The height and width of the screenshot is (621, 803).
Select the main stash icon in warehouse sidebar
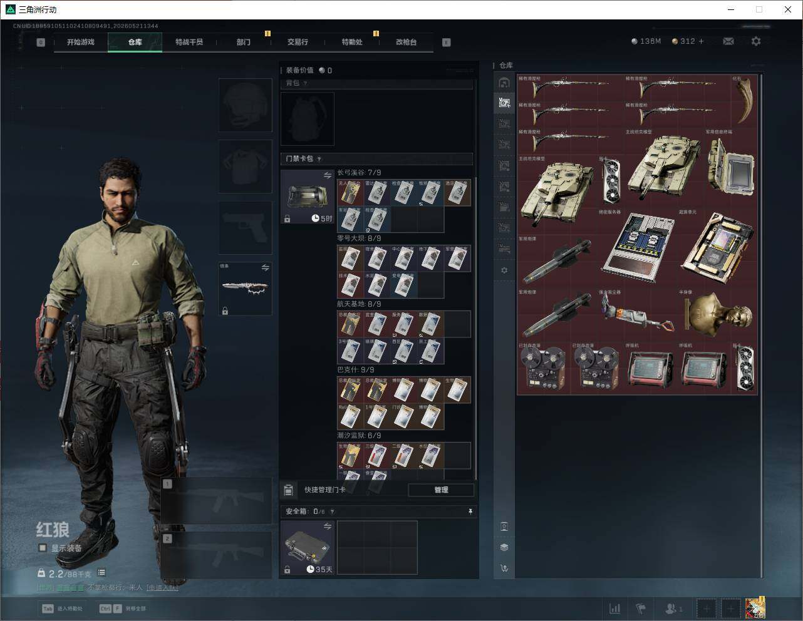pos(504,83)
